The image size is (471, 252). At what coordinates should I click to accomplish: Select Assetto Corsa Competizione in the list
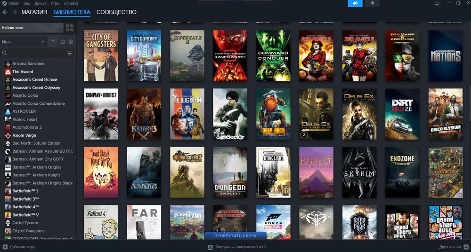coord(39,103)
